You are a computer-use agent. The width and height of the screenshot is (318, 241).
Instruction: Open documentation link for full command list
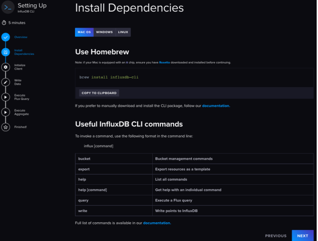pos(157,223)
